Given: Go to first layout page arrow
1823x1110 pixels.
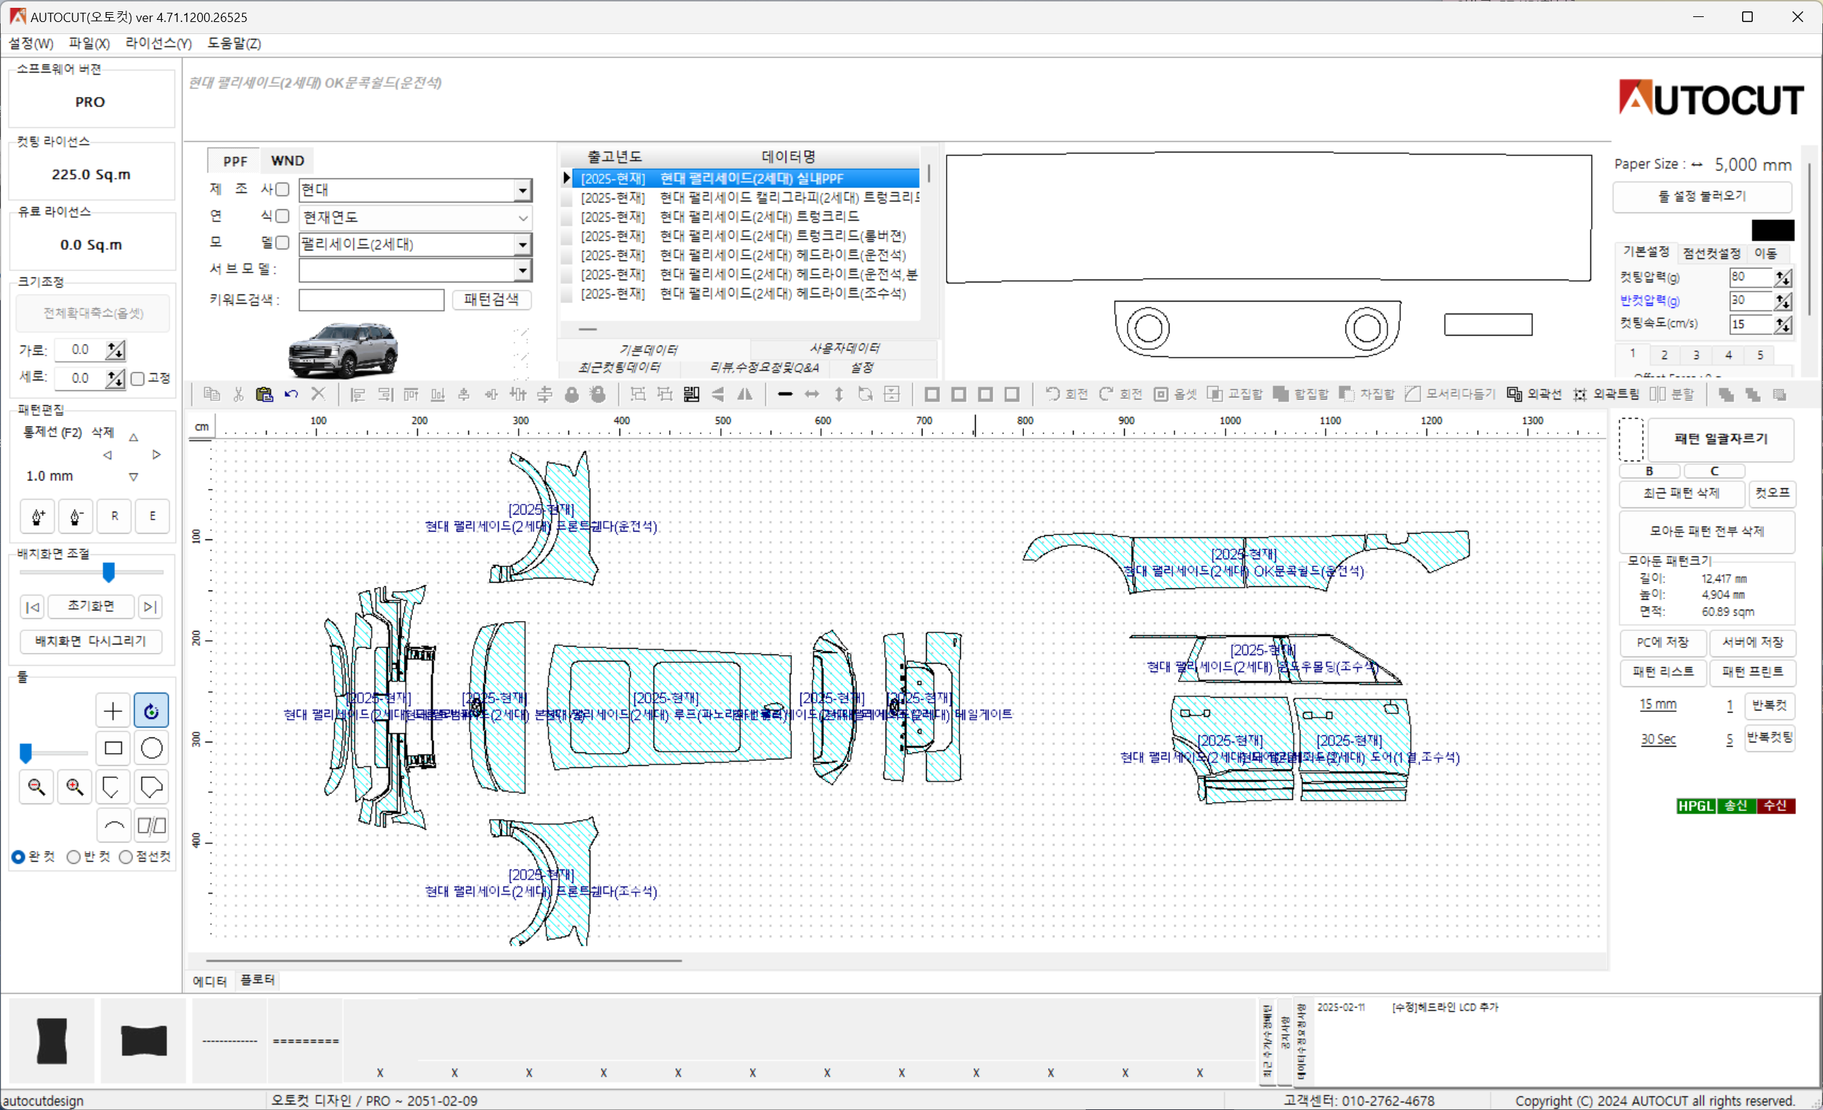Looking at the screenshot, I should pyautogui.click(x=33, y=607).
